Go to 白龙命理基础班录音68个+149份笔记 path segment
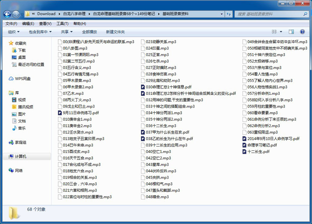312x224 pixels. (x=124, y=14)
